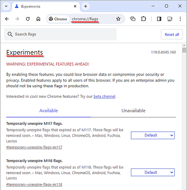The width and height of the screenshot is (187, 190).
Task: Click chrome://flags in the address bar
Action: click(x=85, y=19)
